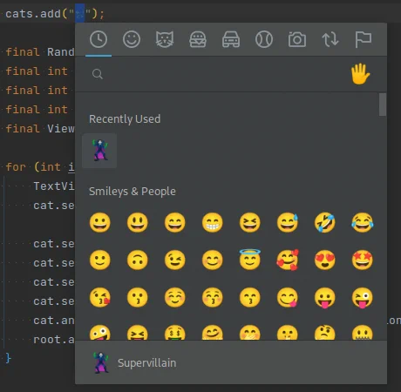Click the 'for (int' code line
The width and height of the screenshot is (401, 392).
(40, 167)
